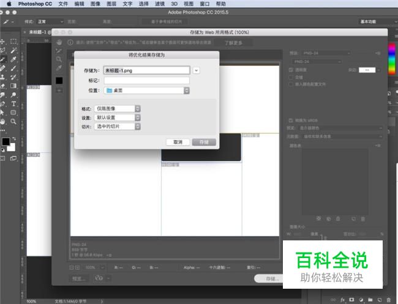Image resolution: width=398 pixels, height=304 pixels.
Task: Select Zoom tool in Save for Web dialog
Action: point(59,59)
